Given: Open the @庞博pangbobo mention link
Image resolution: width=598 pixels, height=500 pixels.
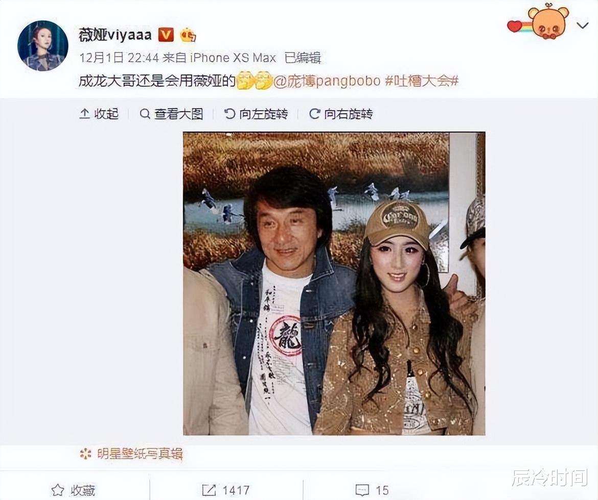Looking at the screenshot, I should pos(327,81).
